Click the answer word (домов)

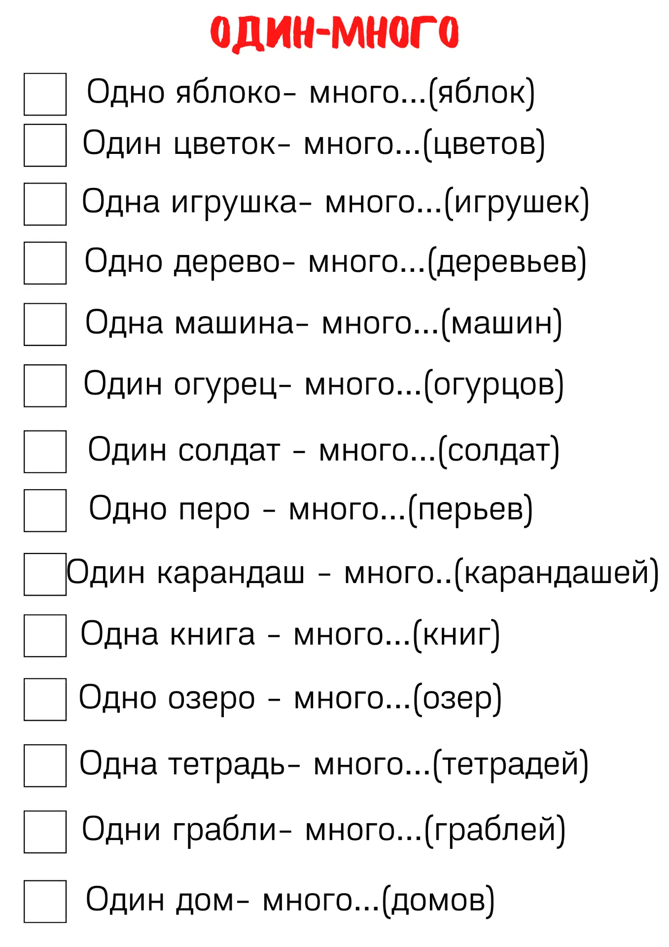[438, 901]
